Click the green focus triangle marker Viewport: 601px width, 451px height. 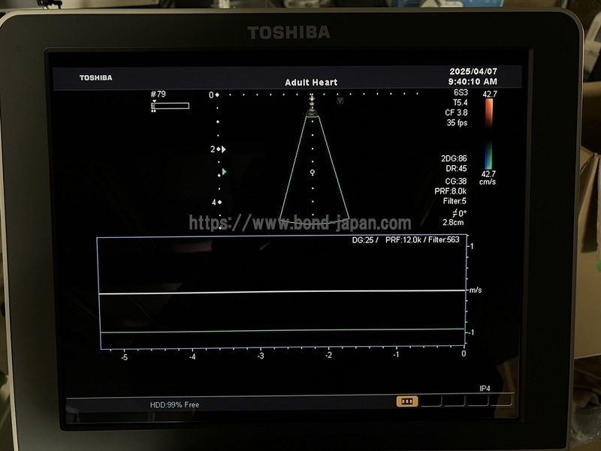pos(223,172)
